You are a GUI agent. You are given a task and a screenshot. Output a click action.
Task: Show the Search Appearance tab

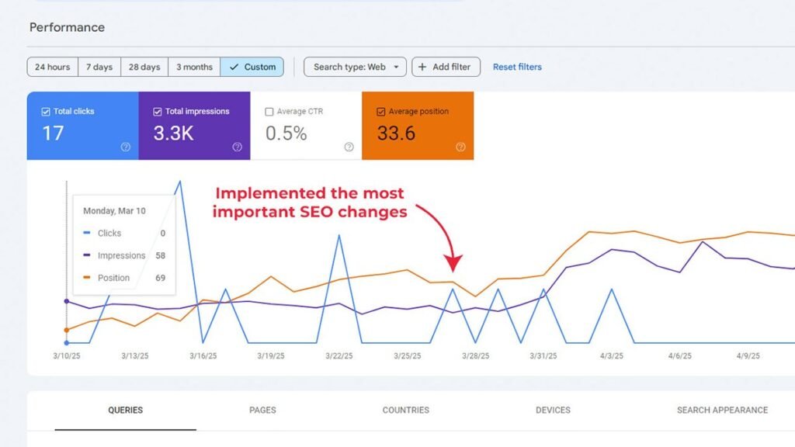pos(722,410)
